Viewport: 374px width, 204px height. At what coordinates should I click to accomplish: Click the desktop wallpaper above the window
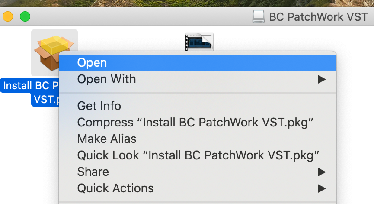tap(187, 3)
